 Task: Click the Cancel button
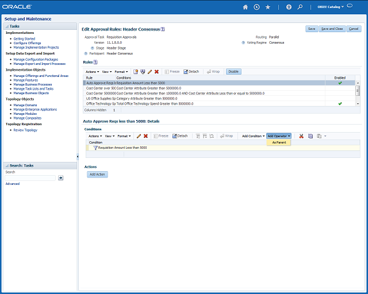(x=354, y=29)
